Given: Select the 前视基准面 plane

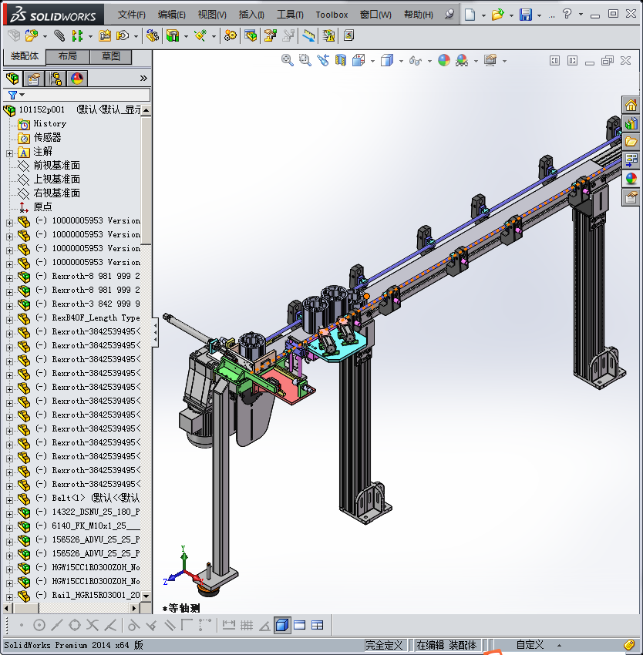Looking at the screenshot, I should click(56, 166).
